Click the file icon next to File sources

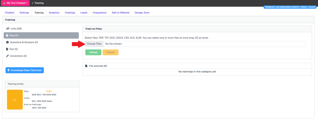86,66
